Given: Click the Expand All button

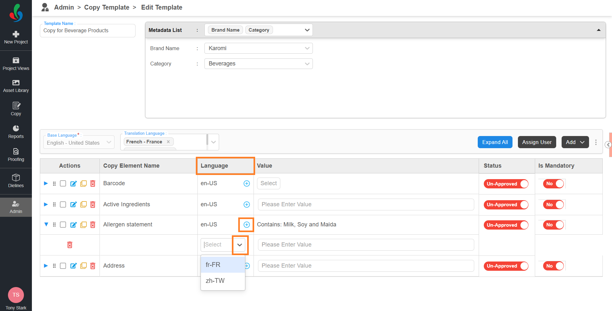Looking at the screenshot, I should point(495,142).
